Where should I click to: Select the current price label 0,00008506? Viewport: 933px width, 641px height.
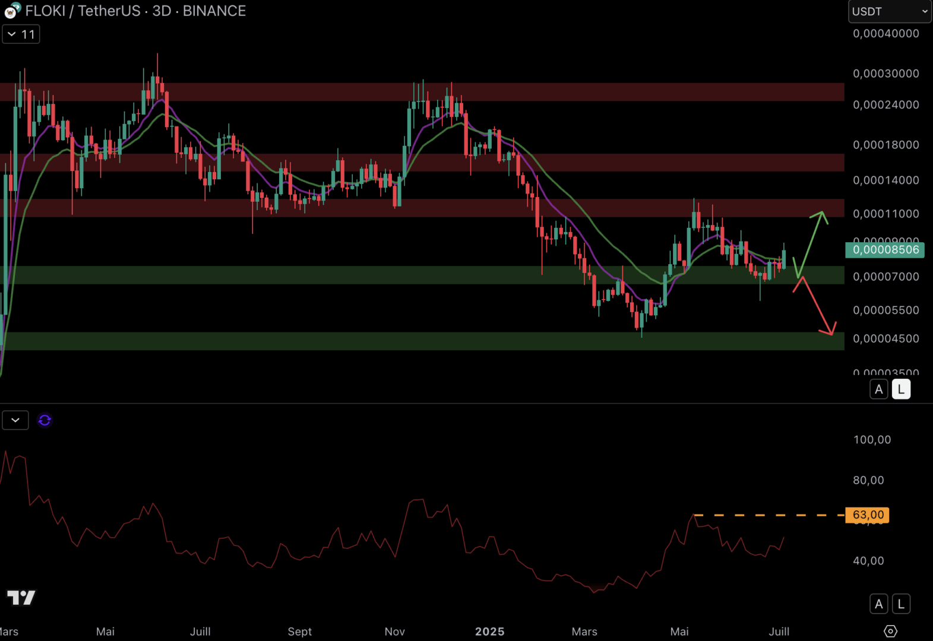coord(885,250)
